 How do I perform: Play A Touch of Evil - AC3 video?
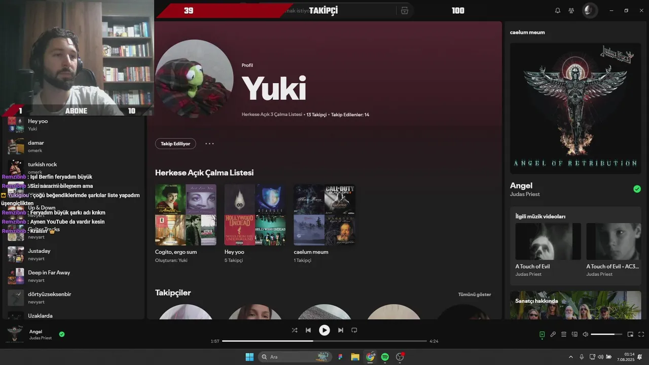(x=614, y=241)
